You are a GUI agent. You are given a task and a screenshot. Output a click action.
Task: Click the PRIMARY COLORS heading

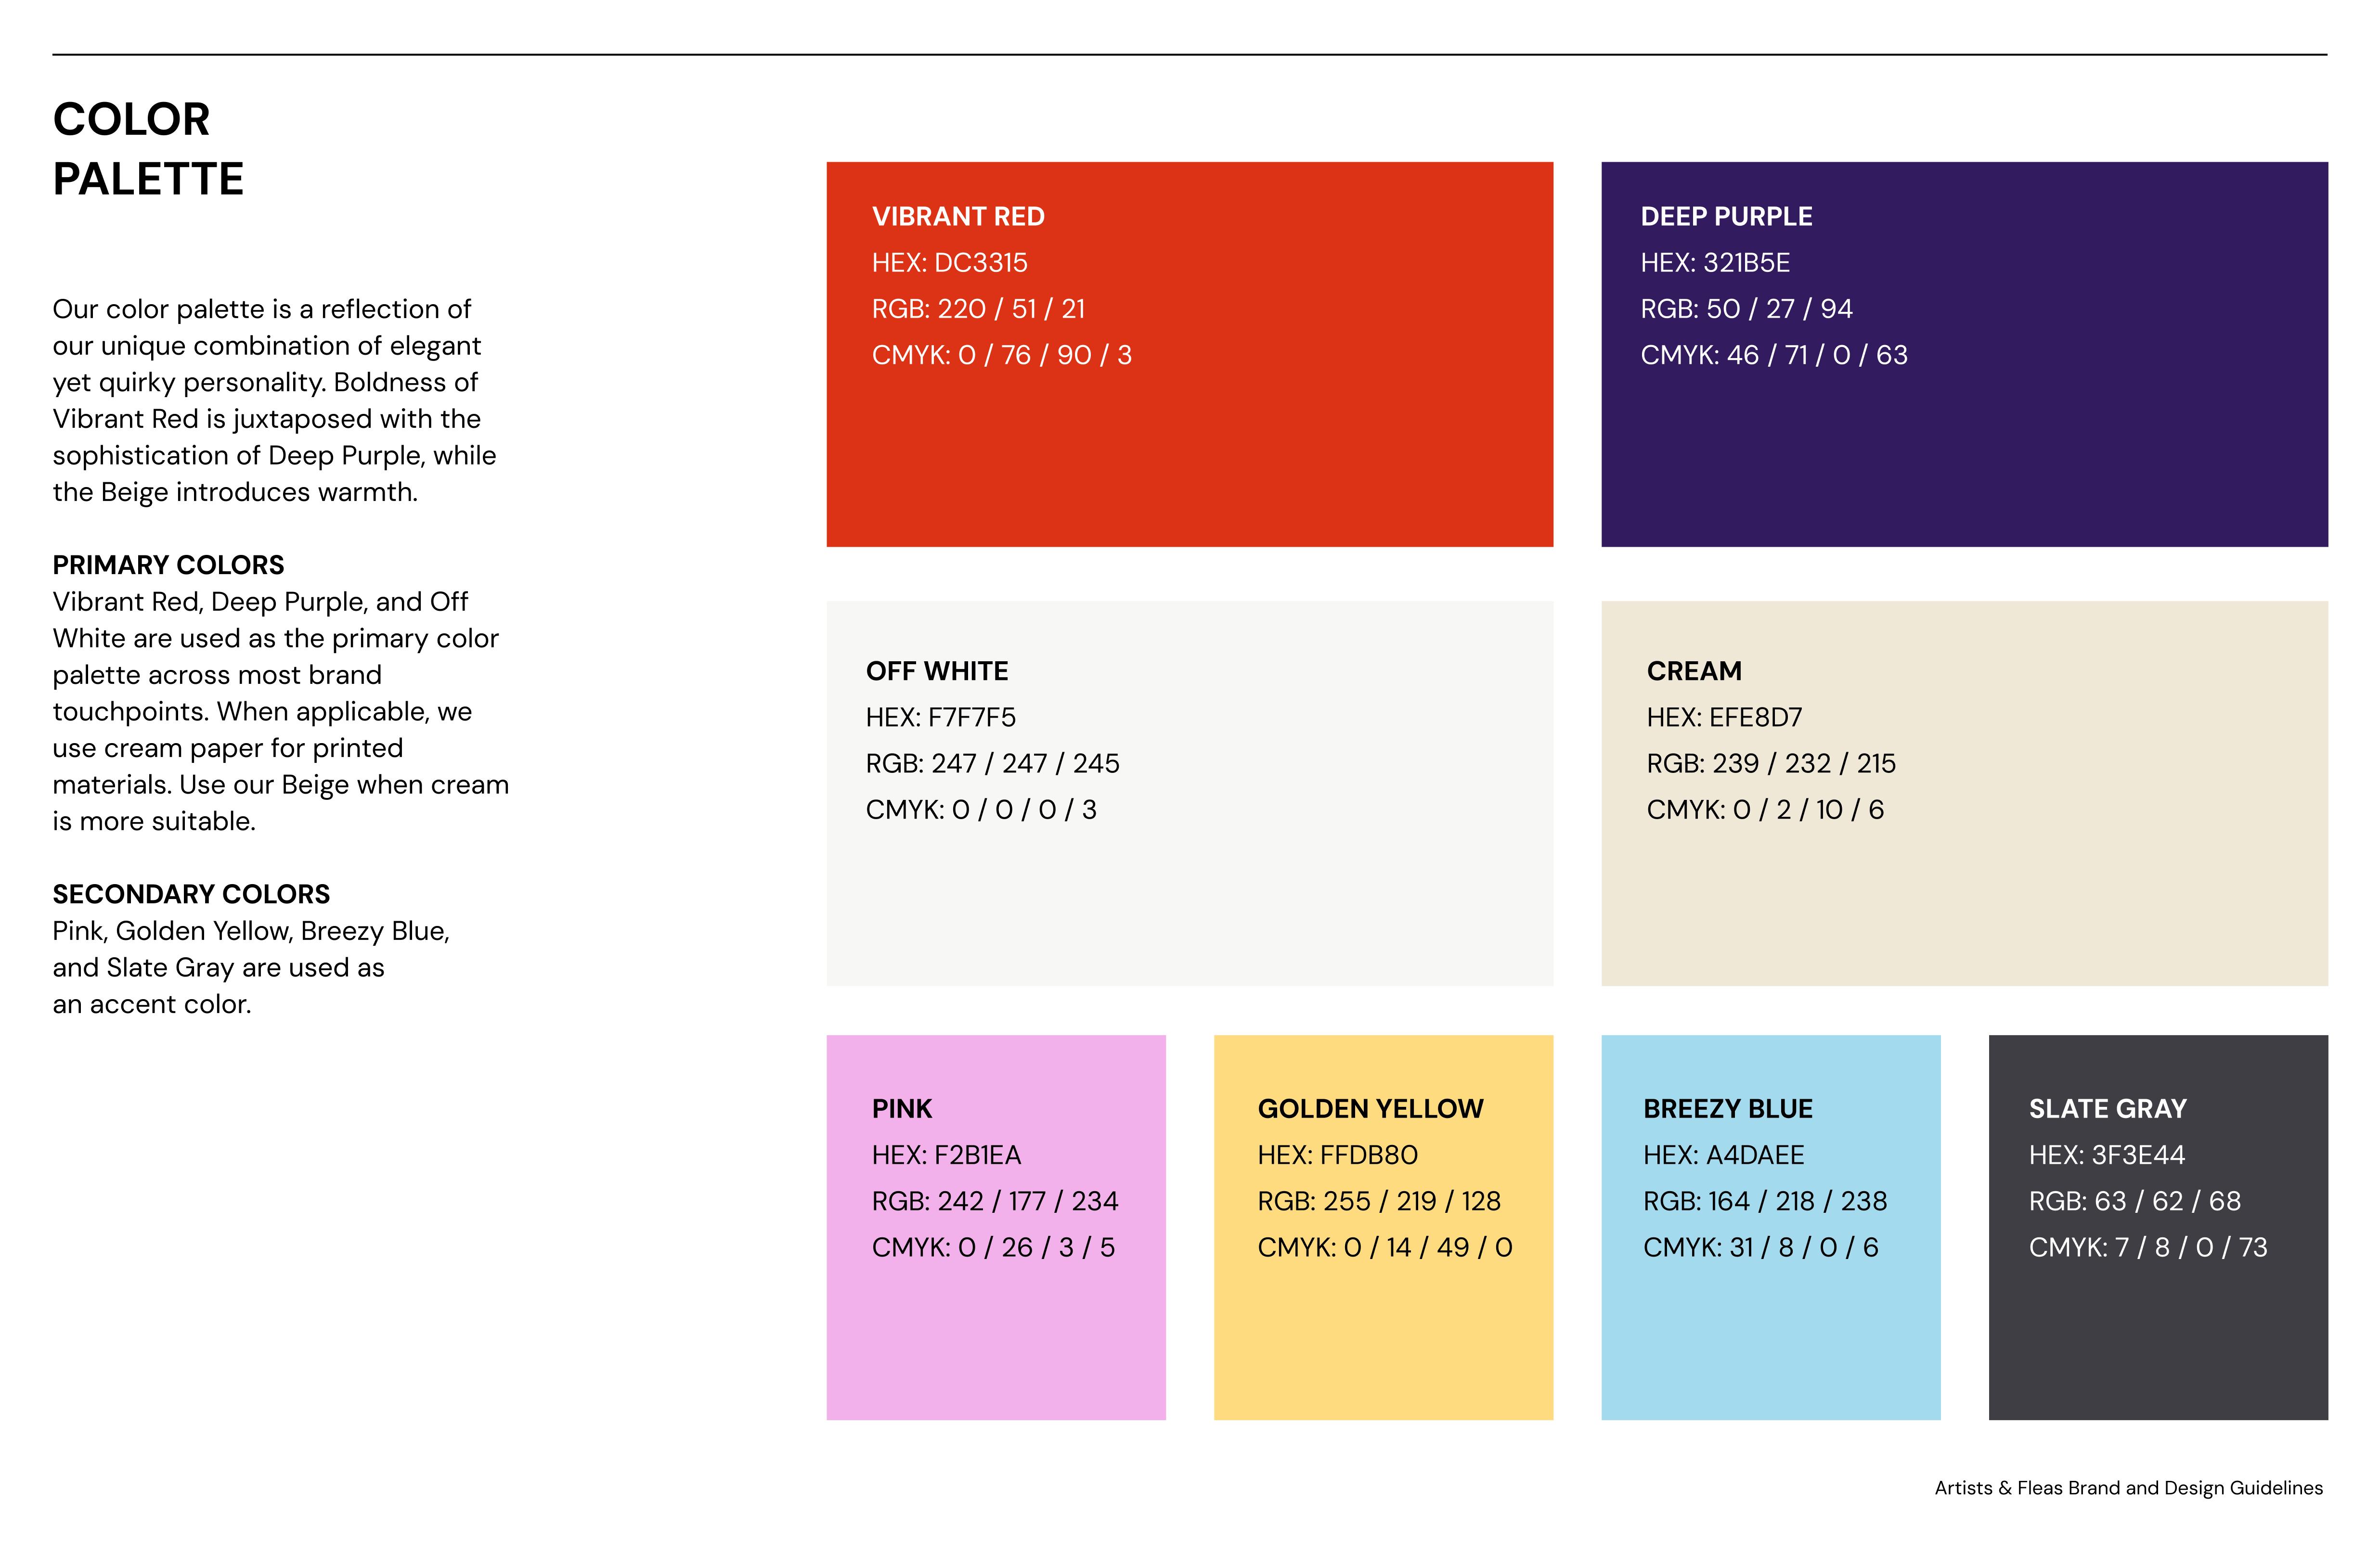coord(168,565)
